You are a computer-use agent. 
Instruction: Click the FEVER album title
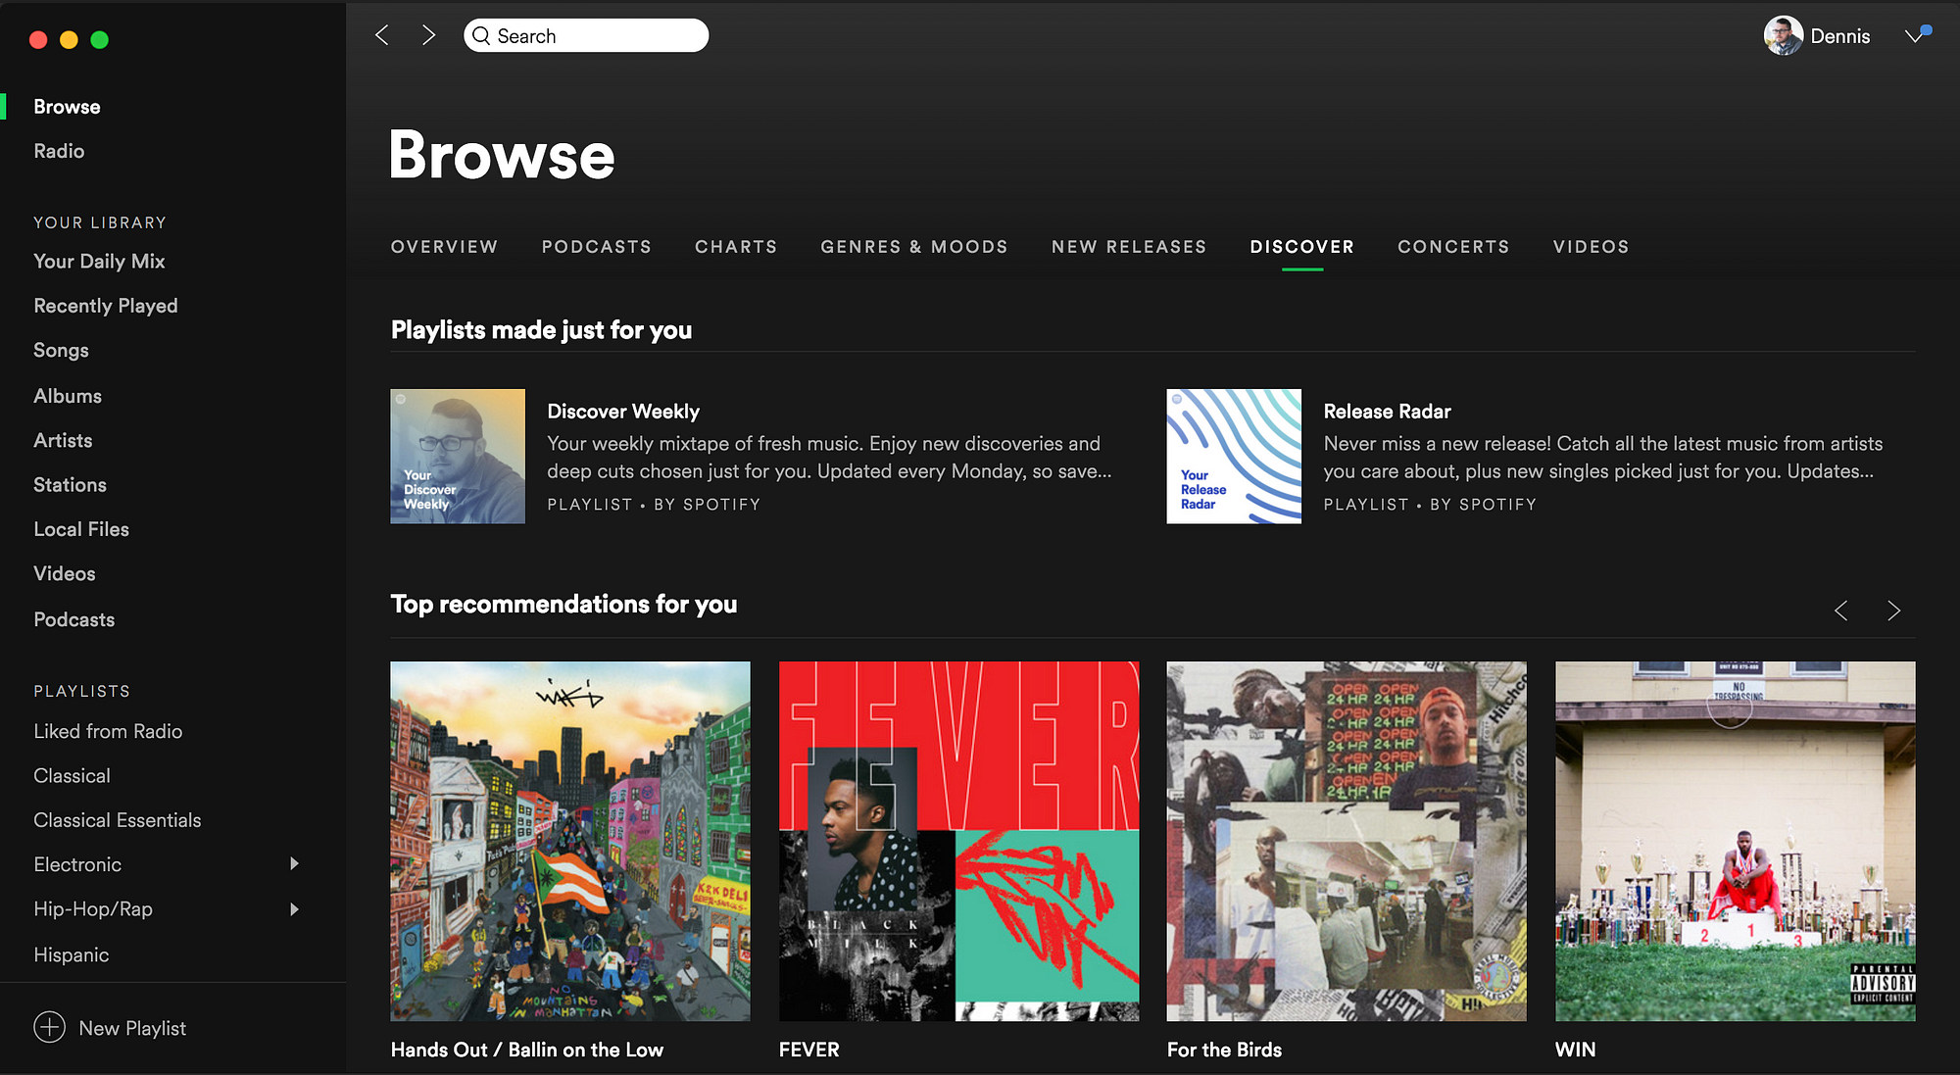click(x=809, y=1050)
